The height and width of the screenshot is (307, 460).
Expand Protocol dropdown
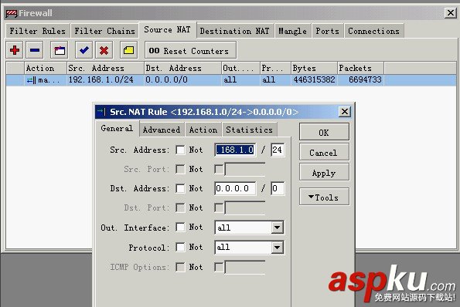coord(277,248)
